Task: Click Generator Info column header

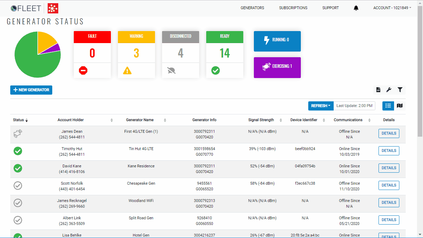Action: [x=204, y=120]
